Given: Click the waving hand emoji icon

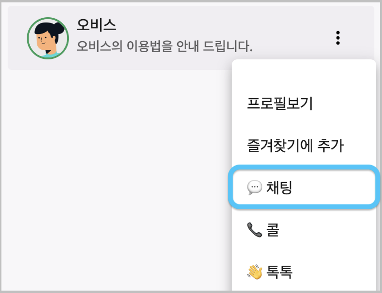Looking at the screenshot, I should pyautogui.click(x=255, y=272).
